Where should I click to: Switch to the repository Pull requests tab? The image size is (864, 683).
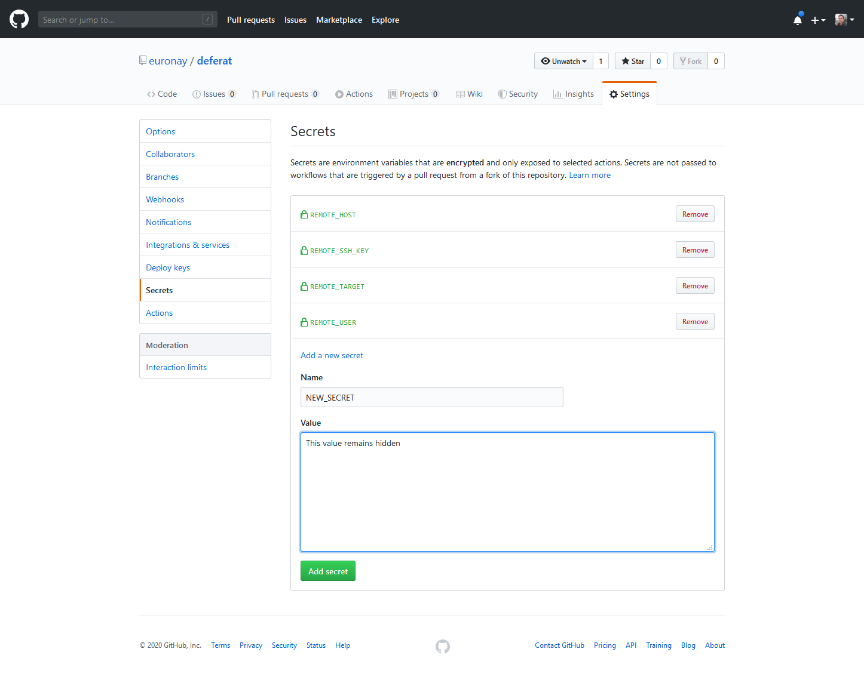click(x=286, y=94)
